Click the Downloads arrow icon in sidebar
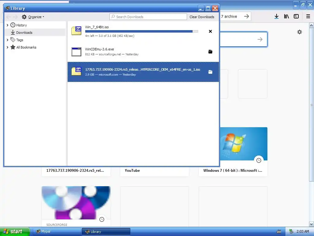 click(13, 32)
